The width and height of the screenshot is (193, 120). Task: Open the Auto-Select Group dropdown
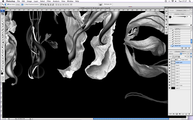(x=20, y=4)
